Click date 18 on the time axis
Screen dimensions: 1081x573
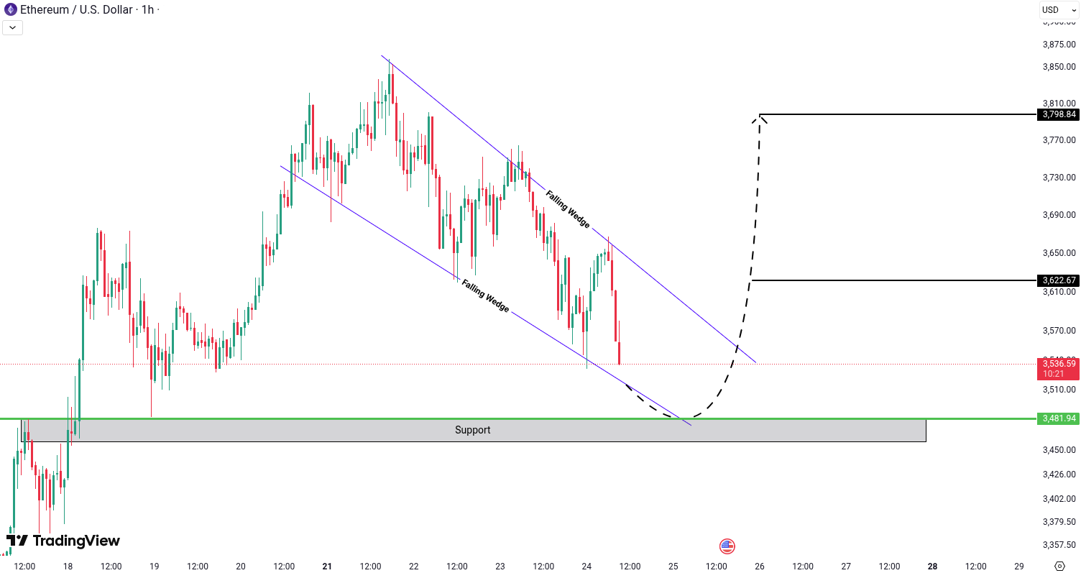pos(68,567)
